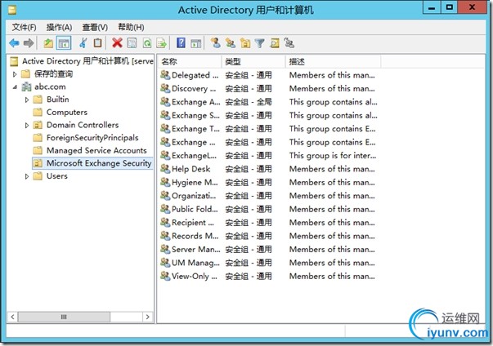Click the tree pane horizontal scrollbar thumb
The width and height of the screenshot is (493, 346).
(x=64, y=317)
